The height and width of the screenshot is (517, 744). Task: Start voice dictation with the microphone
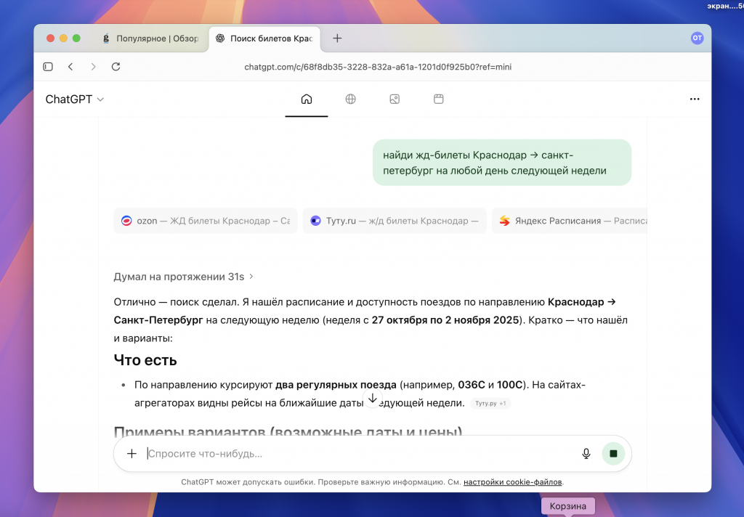tap(586, 453)
